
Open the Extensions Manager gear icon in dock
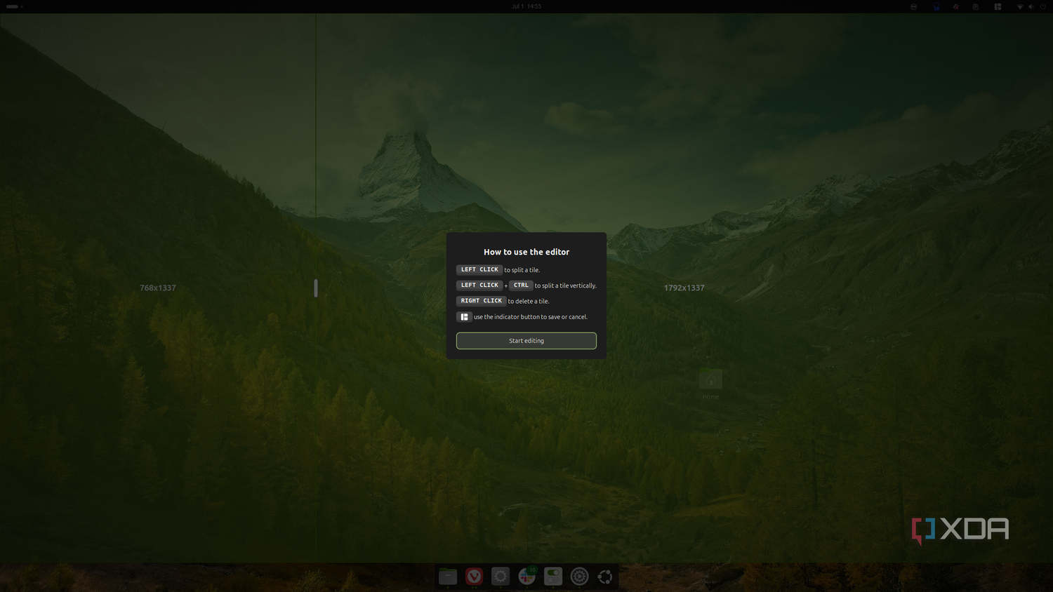point(579,577)
